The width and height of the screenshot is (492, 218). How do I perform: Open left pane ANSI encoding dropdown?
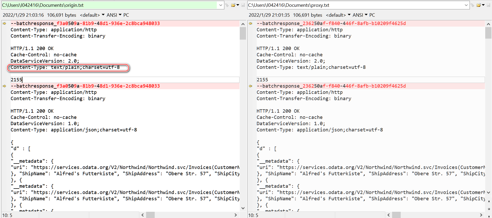114,15
